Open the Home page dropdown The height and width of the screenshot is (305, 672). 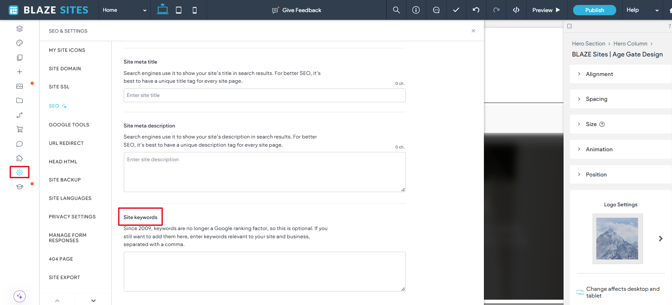124,10
